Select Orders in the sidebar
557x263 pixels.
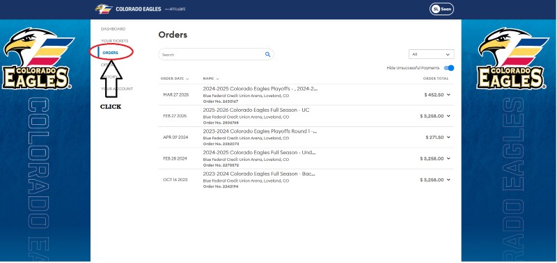point(110,53)
